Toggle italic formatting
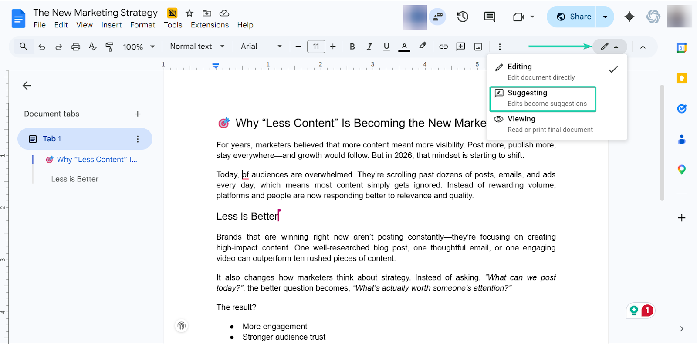 coord(369,47)
